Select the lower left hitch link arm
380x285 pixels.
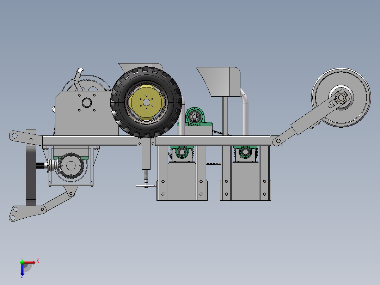[x=27, y=213]
